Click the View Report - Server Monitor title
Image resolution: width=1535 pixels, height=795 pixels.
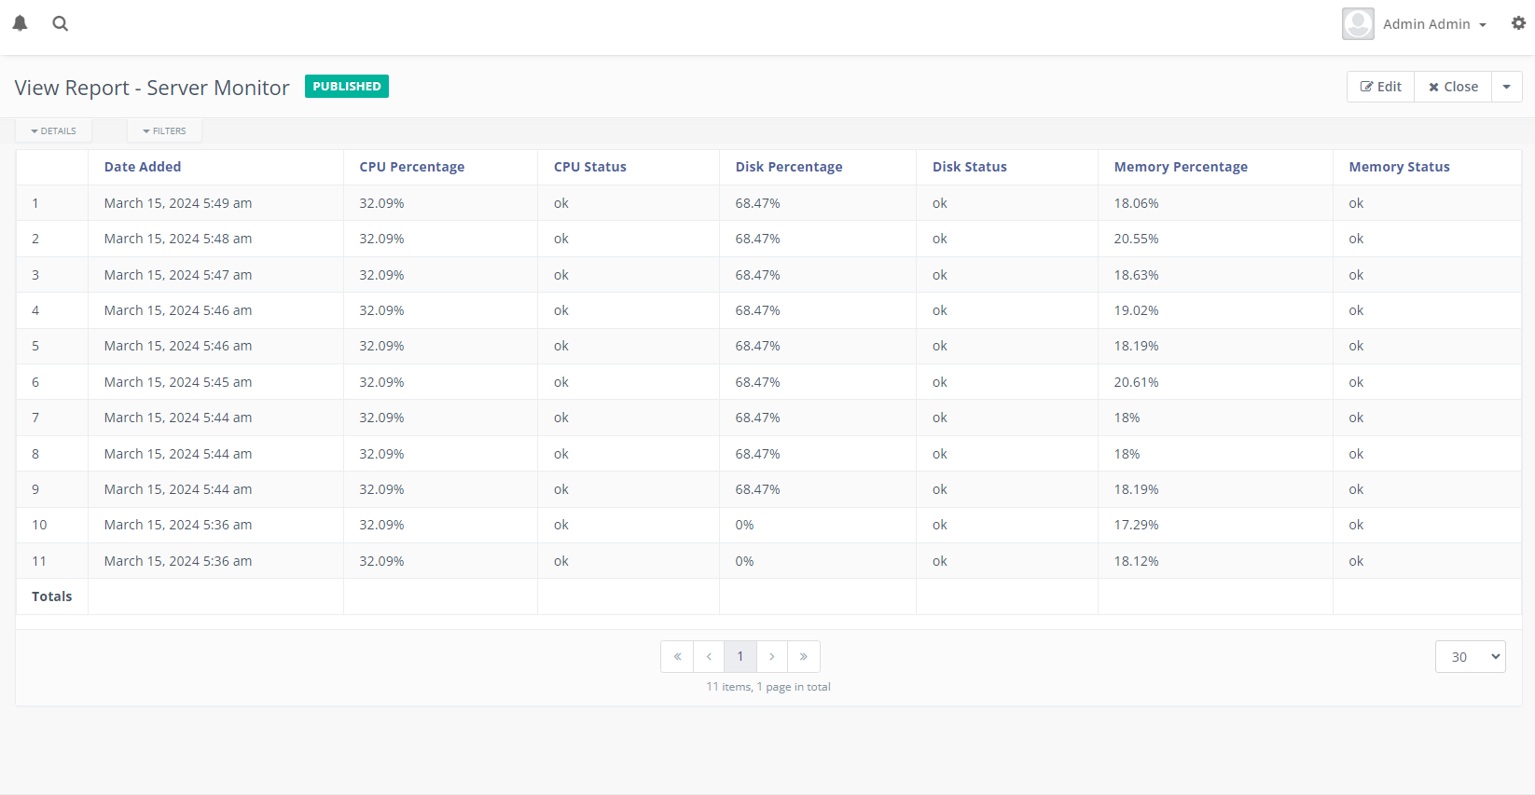pos(152,88)
